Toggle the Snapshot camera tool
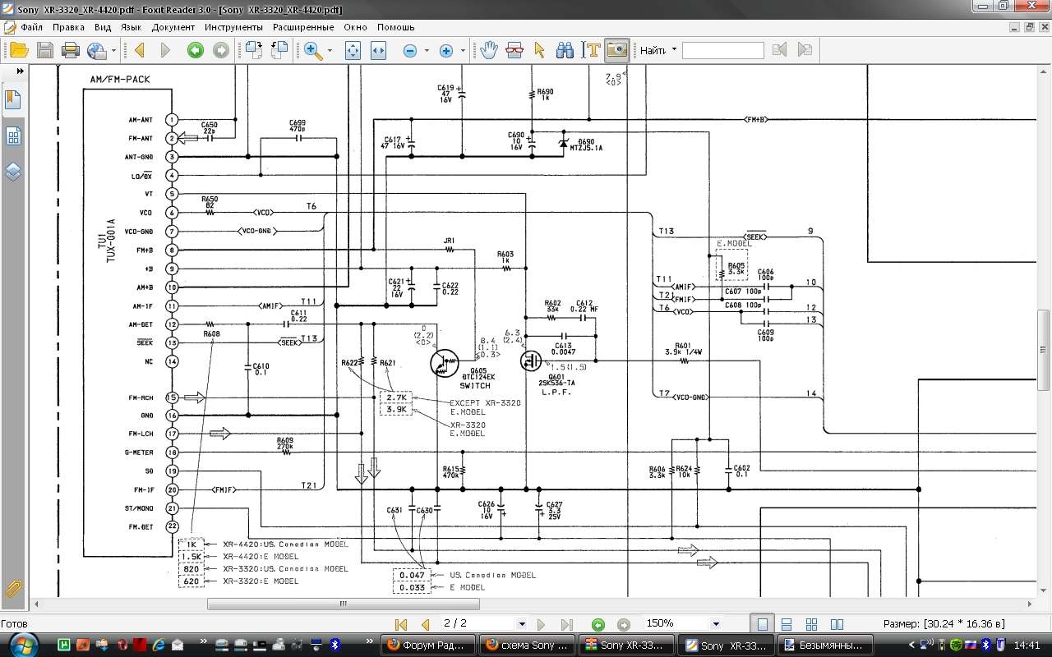This screenshot has width=1052, height=657. pos(616,50)
